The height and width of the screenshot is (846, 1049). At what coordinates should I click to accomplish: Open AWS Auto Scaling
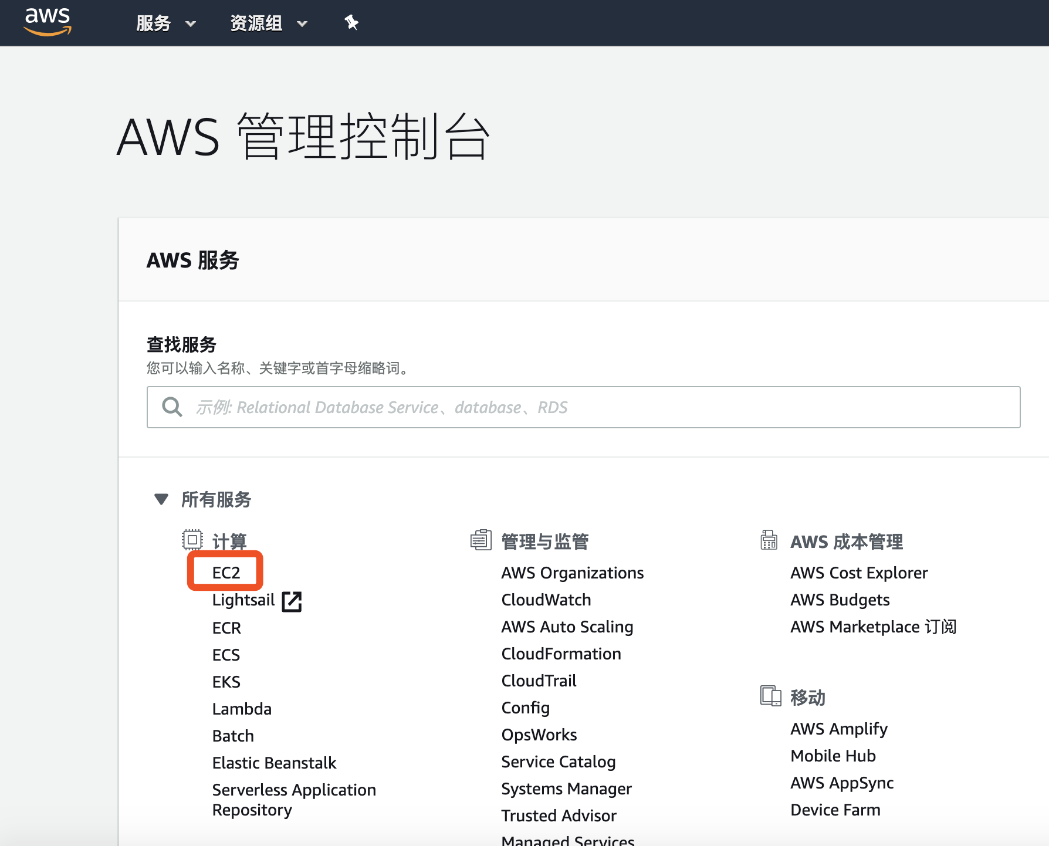coord(567,627)
